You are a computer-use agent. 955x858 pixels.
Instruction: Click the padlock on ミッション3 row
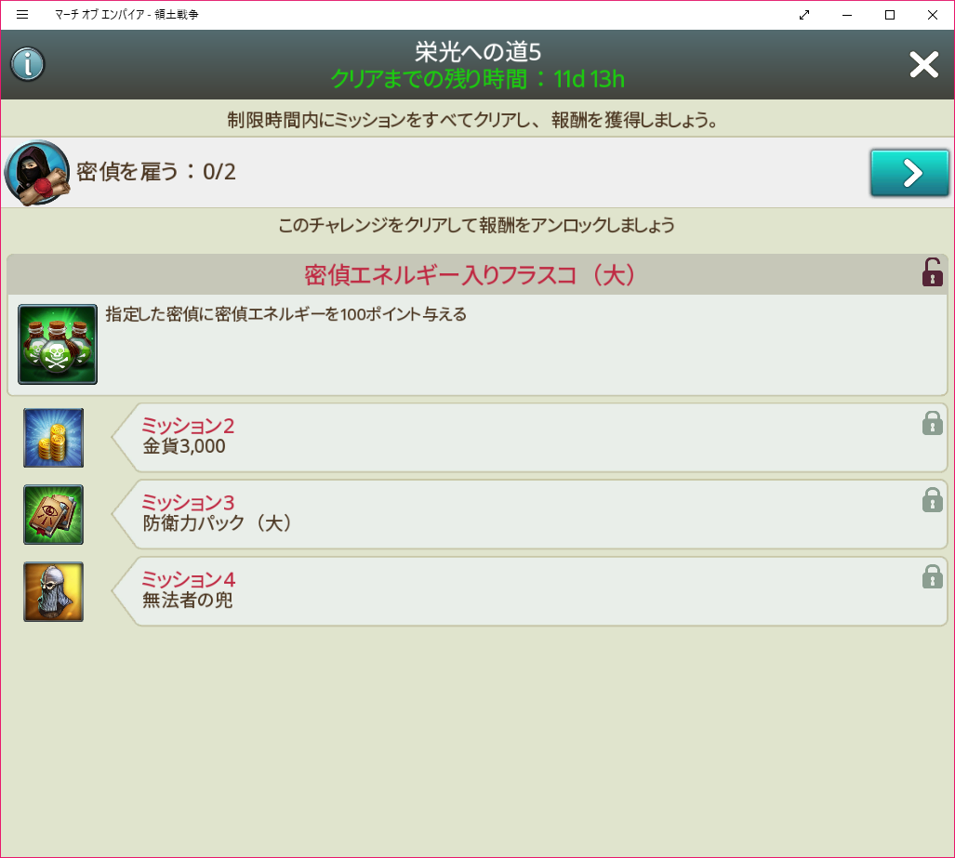click(932, 500)
